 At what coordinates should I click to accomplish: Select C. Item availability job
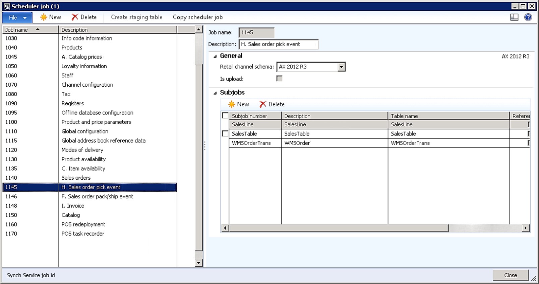tap(90, 169)
